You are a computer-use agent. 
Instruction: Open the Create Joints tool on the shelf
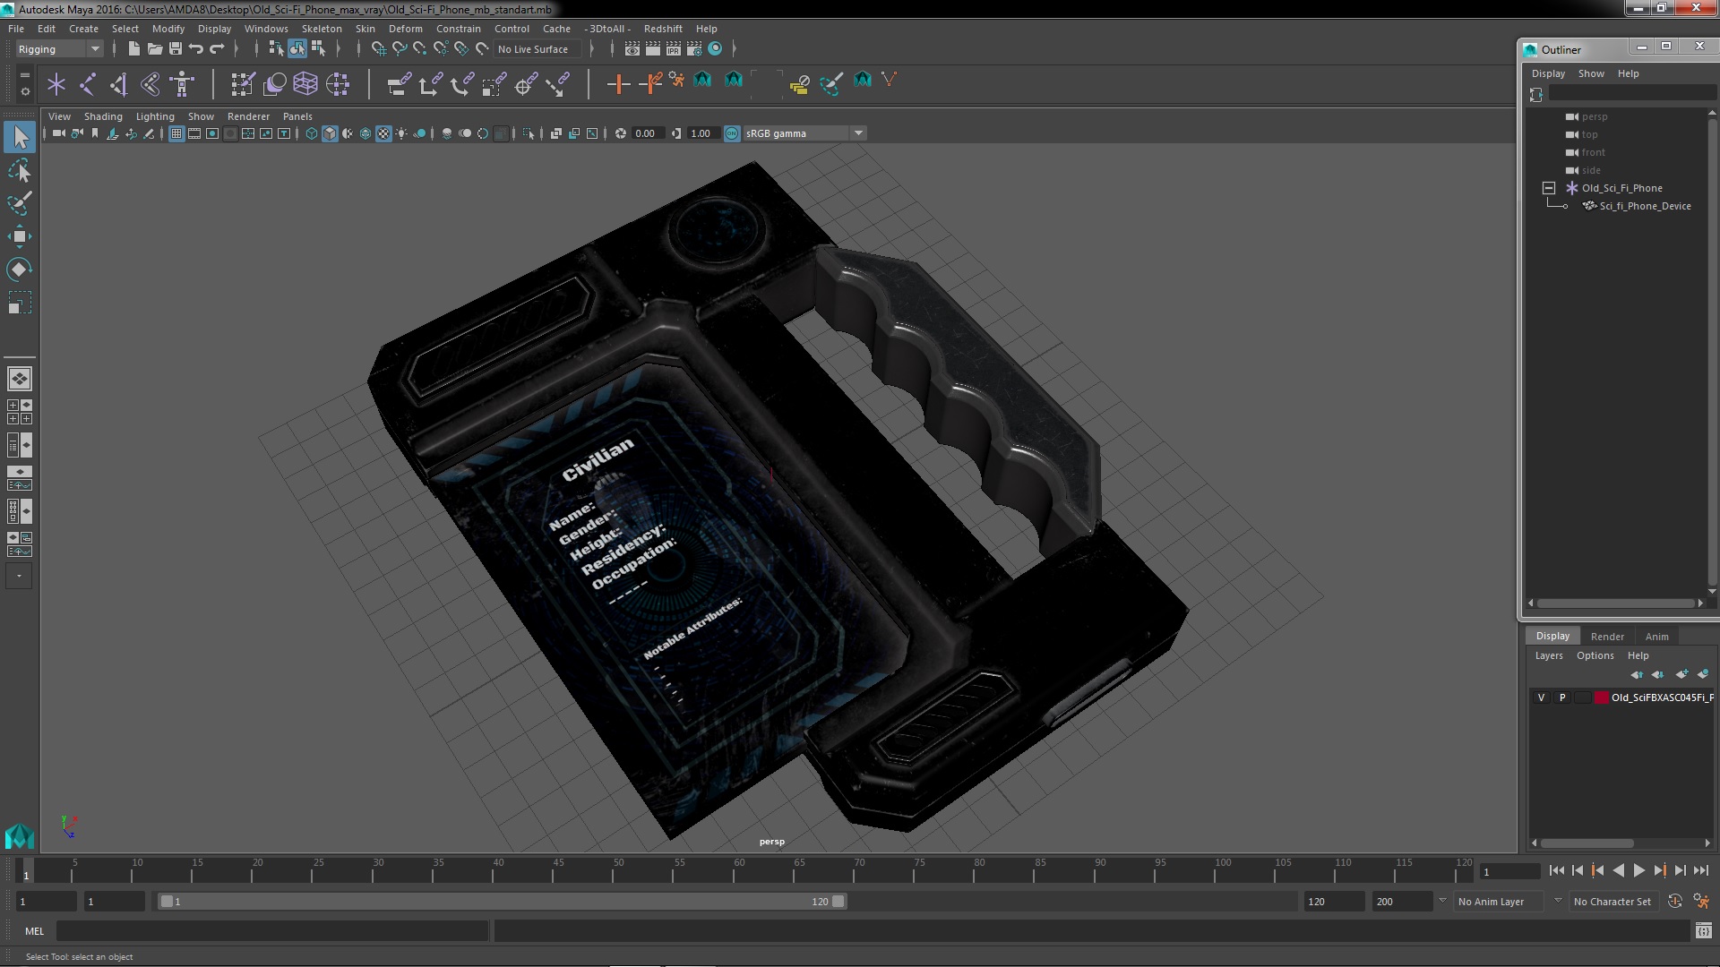(87, 84)
